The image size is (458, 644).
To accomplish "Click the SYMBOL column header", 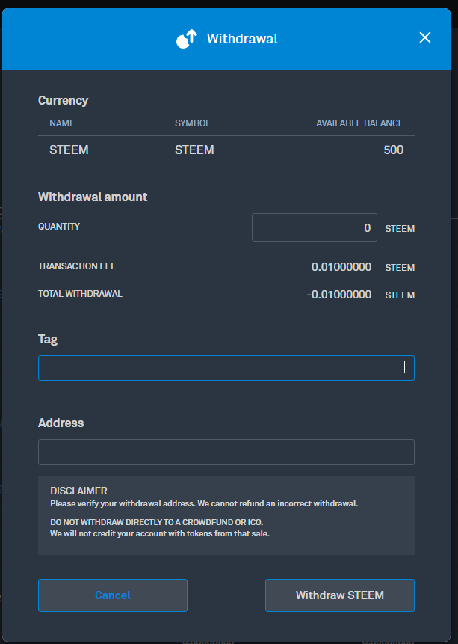I will [193, 123].
